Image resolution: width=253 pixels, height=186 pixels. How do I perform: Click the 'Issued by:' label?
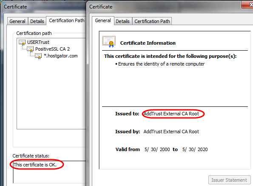click(x=128, y=132)
